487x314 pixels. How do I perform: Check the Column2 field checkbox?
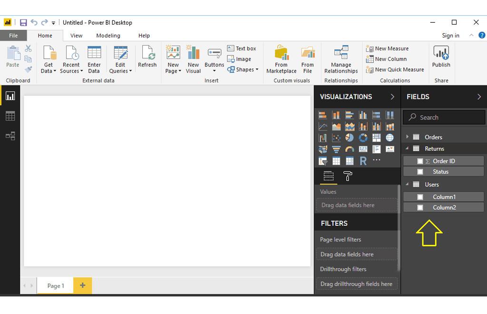(420, 207)
